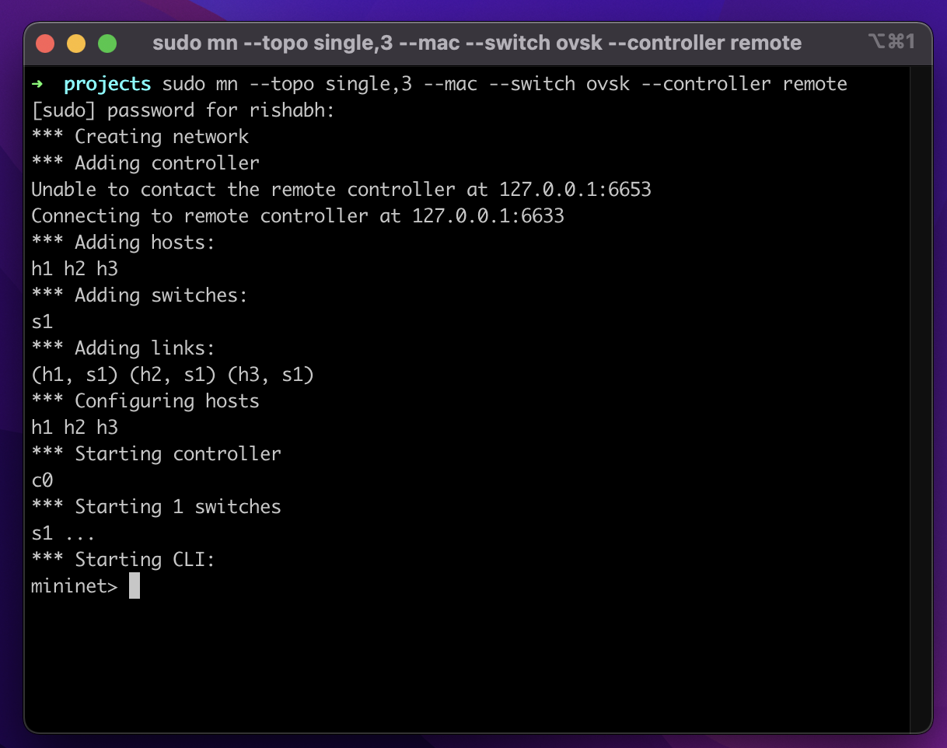Image resolution: width=947 pixels, height=748 pixels.
Task: Click the terminal window title text
Action: (477, 43)
